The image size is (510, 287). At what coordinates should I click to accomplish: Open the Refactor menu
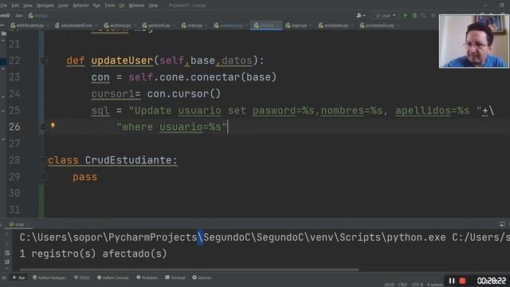click(x=80, y=6)
